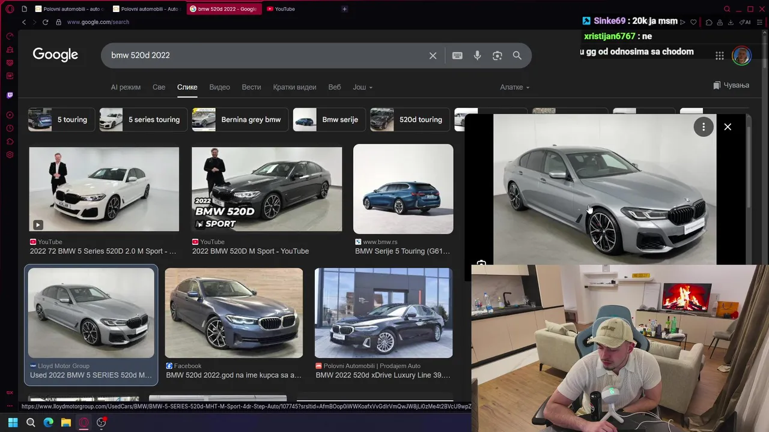Go back with the browser back arrow
The height and width of the screenshot is (432, 769).
[x=24, y=22]
